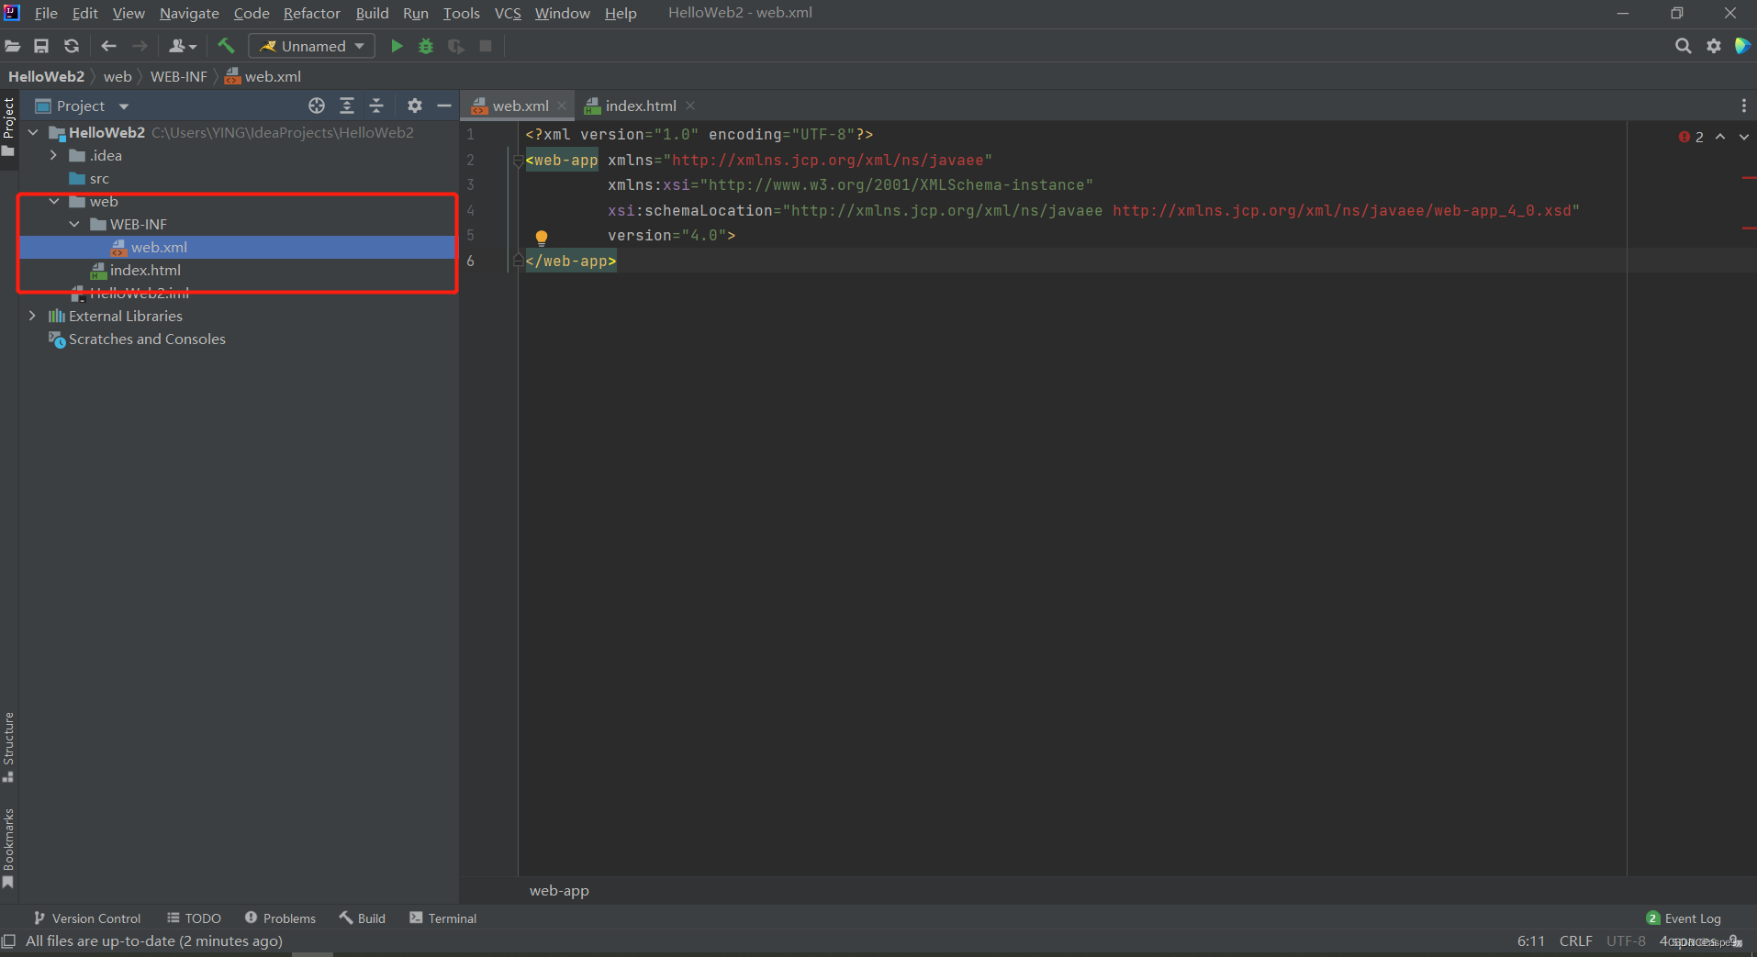Screen dimensions: 1757x957
Task: Hide the Project panel with minus icon
Action: 444,106
